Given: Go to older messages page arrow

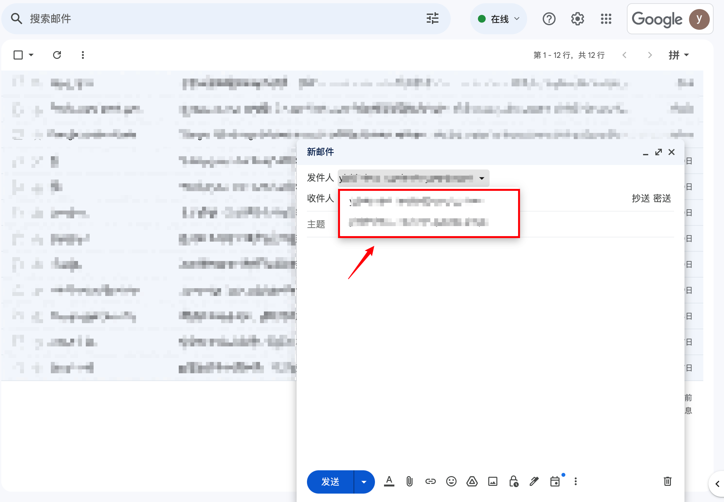Looking at the screenshot, I should 650,55.
